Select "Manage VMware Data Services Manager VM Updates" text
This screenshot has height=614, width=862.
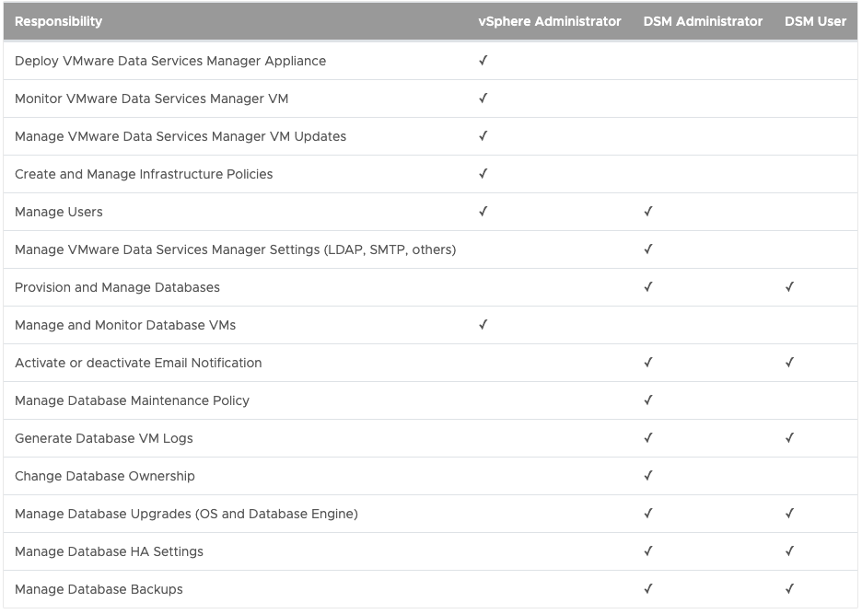click(x=181, y=136)
